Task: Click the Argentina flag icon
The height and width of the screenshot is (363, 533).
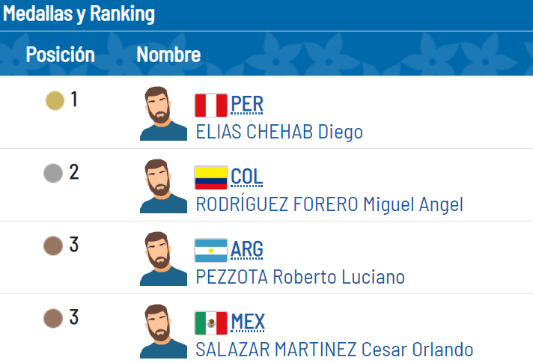Action: (211, 251)
